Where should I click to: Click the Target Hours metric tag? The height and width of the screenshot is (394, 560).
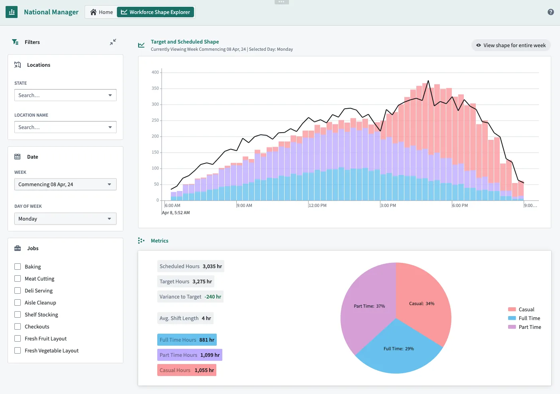pos(186,281)
